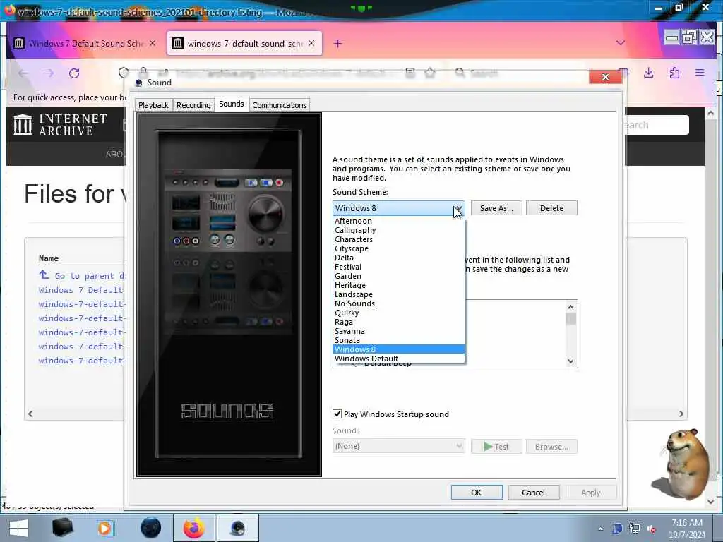723x542 pixels.
Task: Open the Sounds (None) dropdown
Action: (x=398, y=446)
